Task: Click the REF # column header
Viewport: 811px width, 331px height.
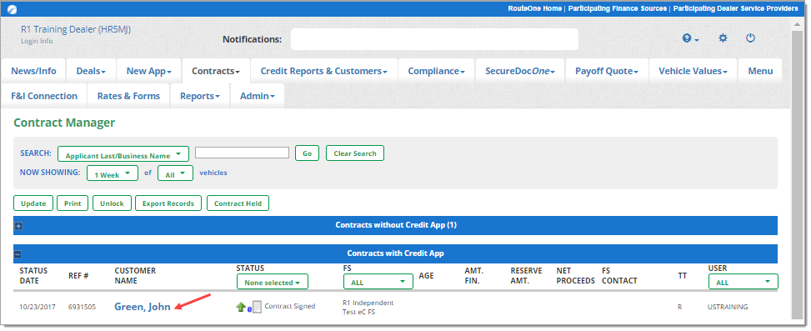Action: point(78,276)
